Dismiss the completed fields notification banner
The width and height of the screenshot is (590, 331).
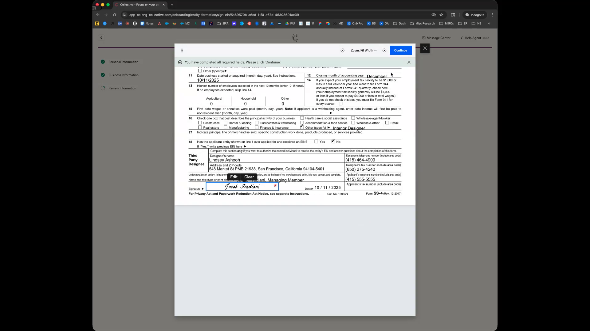409,62
